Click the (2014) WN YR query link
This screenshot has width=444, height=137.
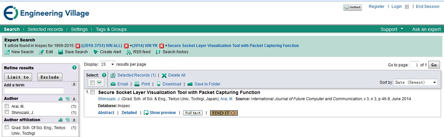tap(144, 46)
